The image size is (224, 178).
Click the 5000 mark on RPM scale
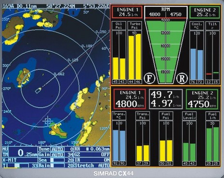point(166,20)
